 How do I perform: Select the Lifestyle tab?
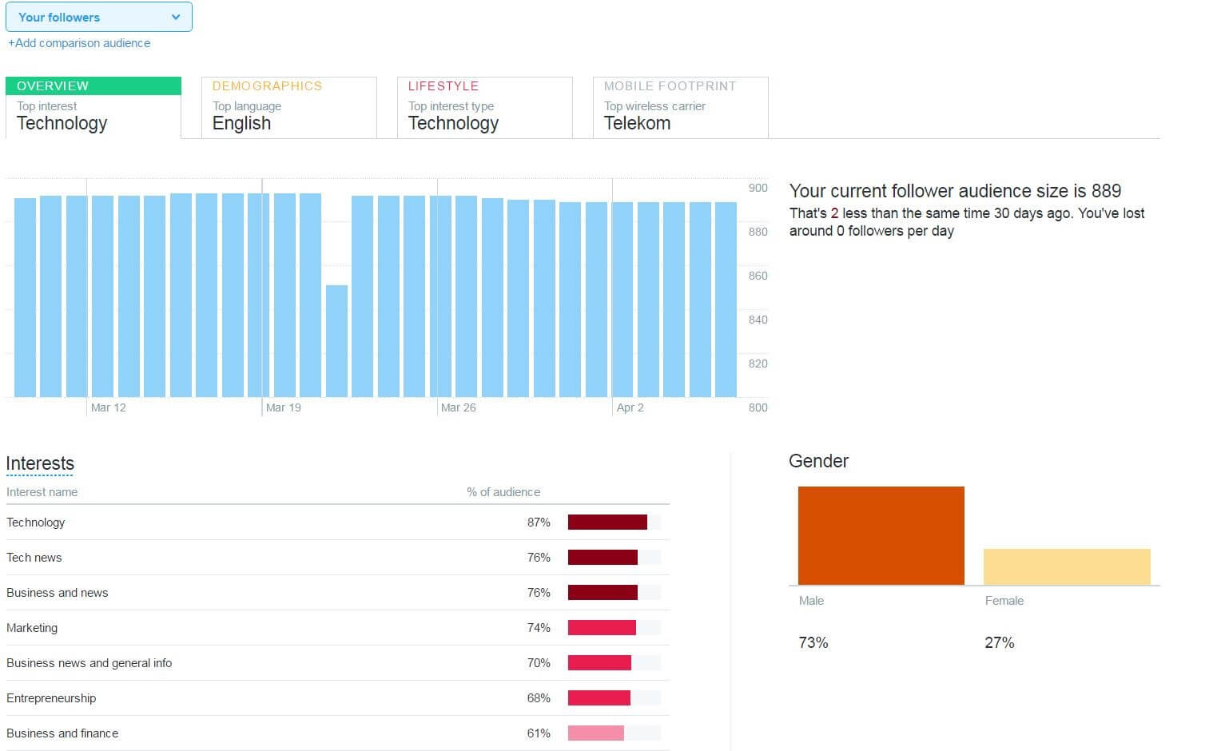click(x=484, y=107)
